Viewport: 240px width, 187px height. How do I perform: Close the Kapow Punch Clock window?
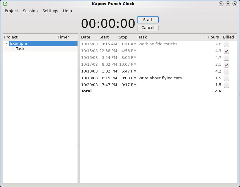click(x=235, y=4)
